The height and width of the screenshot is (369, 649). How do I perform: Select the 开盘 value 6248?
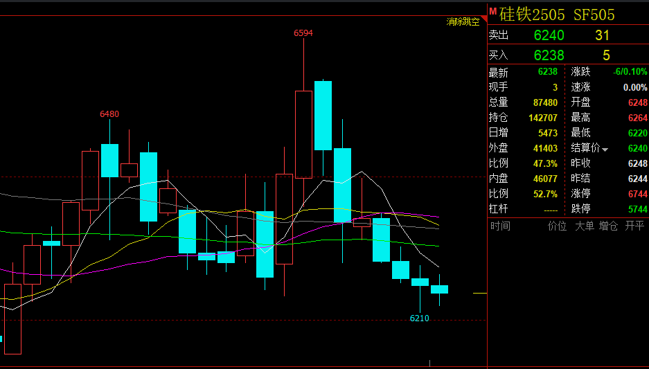638,102
